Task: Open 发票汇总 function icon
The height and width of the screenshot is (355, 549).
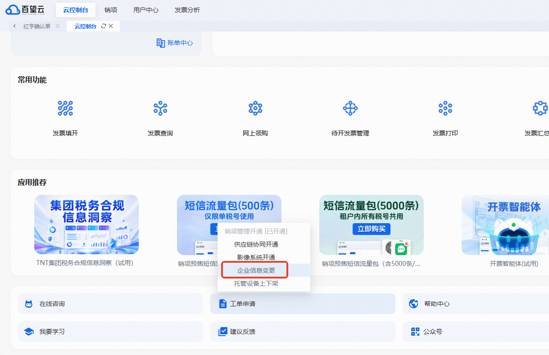Action: (540, 108)
